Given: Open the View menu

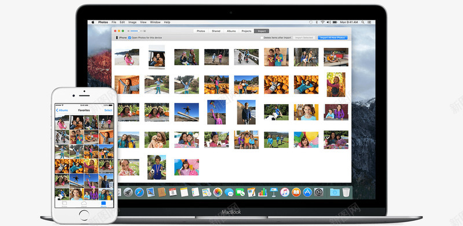Looking at the screenshot, I should coord(143,22).
